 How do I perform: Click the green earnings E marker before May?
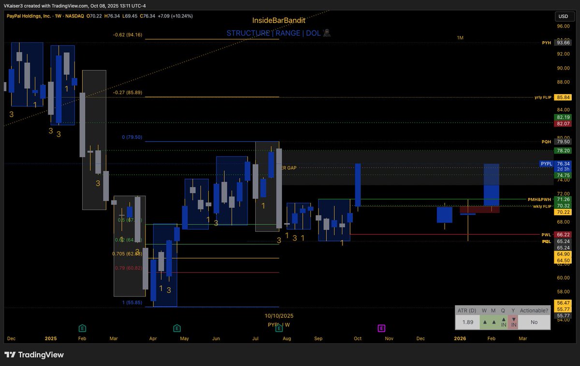tap(177, 328)
